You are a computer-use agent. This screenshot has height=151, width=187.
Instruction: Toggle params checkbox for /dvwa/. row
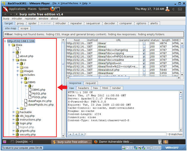[x=144, y=47]
